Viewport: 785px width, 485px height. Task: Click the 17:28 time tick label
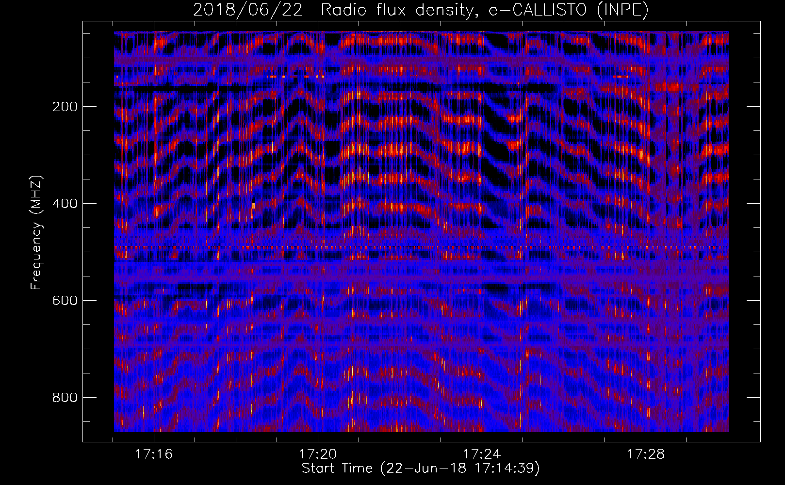pyautogui.click(x=646, y=454)
